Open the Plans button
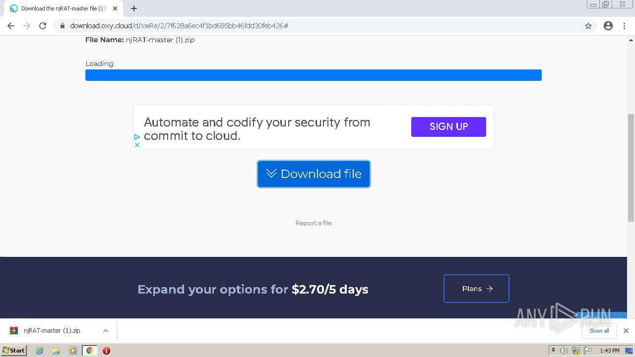Image resolution: width=635 pixels, height=357 pixels. pos(476,289)
